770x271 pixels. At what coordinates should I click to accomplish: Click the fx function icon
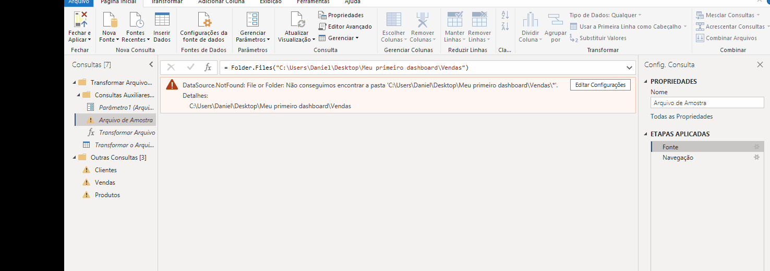pyautogui.click(x=208, y=68)
